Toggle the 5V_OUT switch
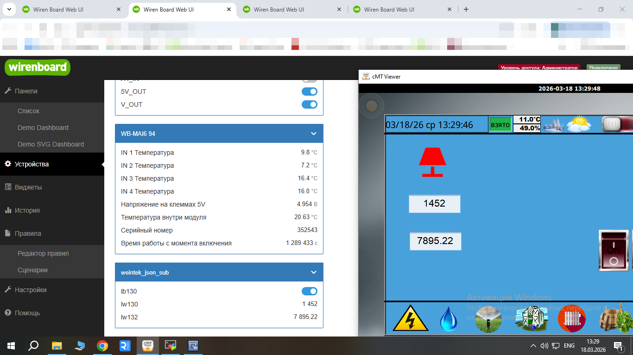Image resolution: width=633 pixels, height=355 pixels. pos(309,92)
